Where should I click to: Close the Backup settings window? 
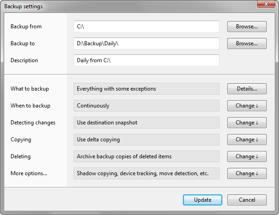[x=265, y=5]
